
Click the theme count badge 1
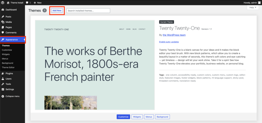pos(45,10)
